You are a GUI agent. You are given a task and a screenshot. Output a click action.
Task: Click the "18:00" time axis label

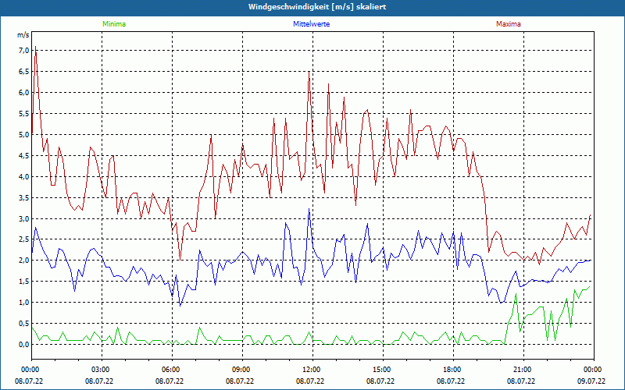pyautogui.click(x=453, y=370)
